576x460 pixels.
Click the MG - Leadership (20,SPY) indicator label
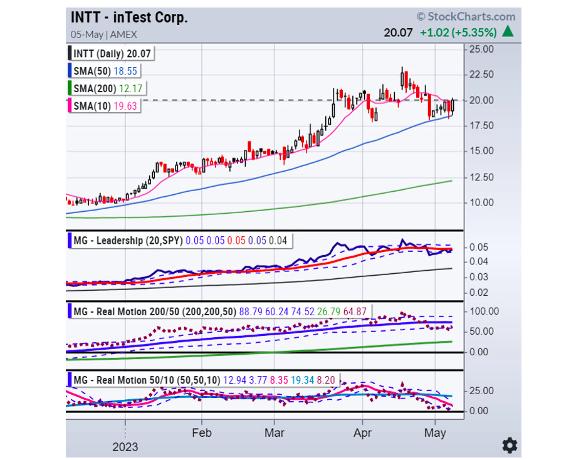click(x=128, y=241)
